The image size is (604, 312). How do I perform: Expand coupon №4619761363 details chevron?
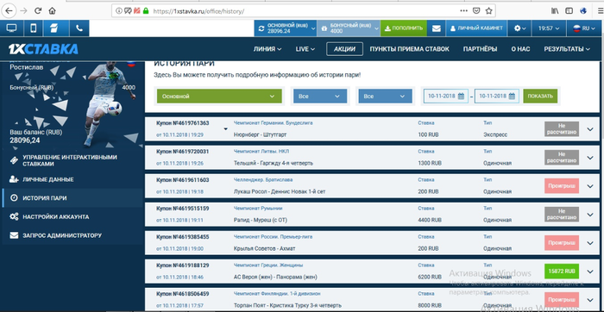(x=590, y=129)
